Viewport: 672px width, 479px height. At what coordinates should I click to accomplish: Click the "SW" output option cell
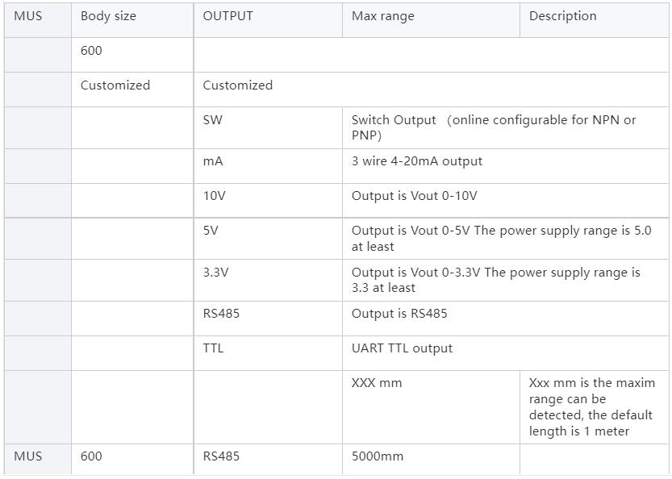pos(213,120)
